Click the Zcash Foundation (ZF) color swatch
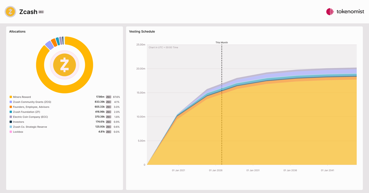This screenshot has height=193, width=369. click(x=11, y=112)
